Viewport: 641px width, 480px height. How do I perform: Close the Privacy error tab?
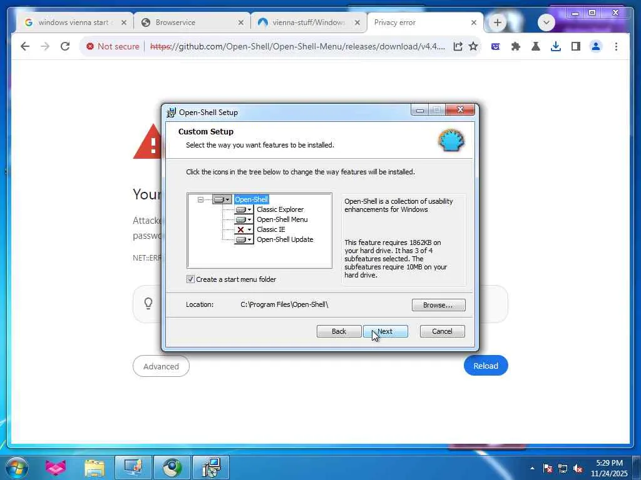473,22
